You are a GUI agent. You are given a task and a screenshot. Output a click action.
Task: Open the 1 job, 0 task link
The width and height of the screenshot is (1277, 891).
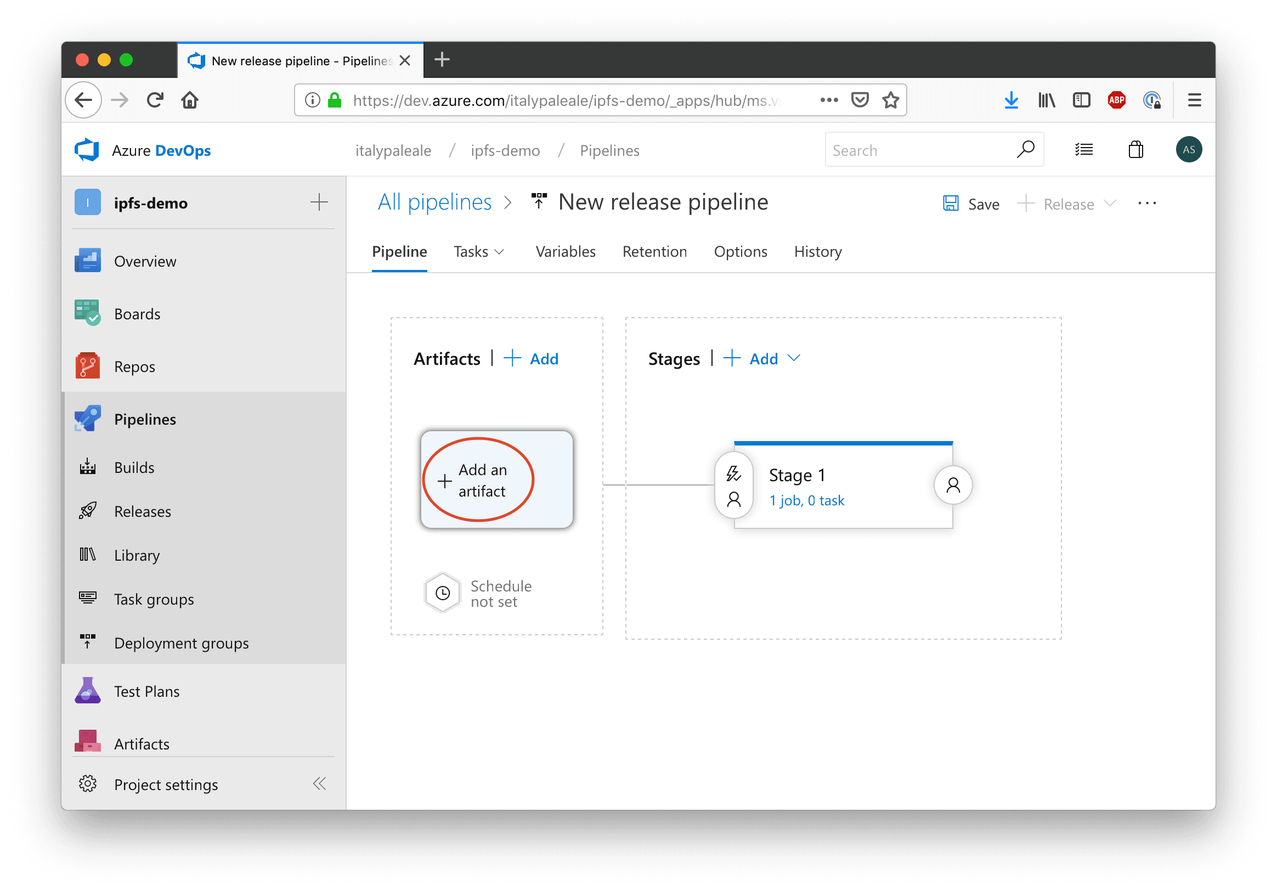point(806,501)
